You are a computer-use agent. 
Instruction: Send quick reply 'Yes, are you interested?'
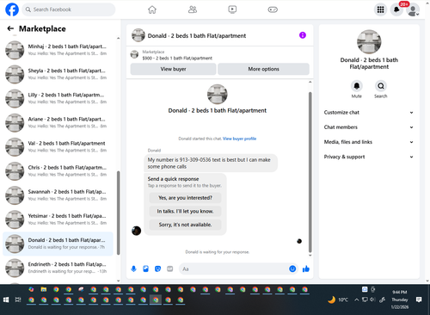[185, 198]
